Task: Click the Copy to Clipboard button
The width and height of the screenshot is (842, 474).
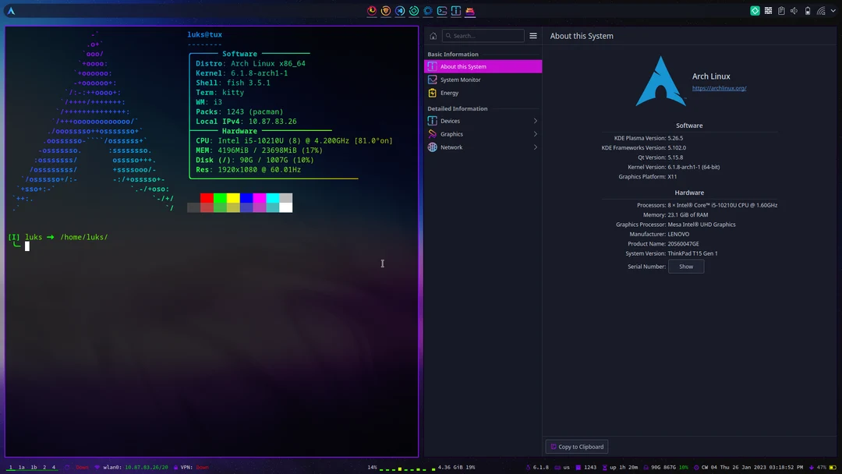Action: [576, 446]
